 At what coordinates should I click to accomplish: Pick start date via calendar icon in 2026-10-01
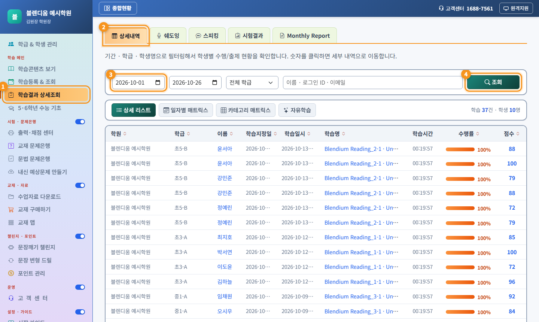pos(158,82)
